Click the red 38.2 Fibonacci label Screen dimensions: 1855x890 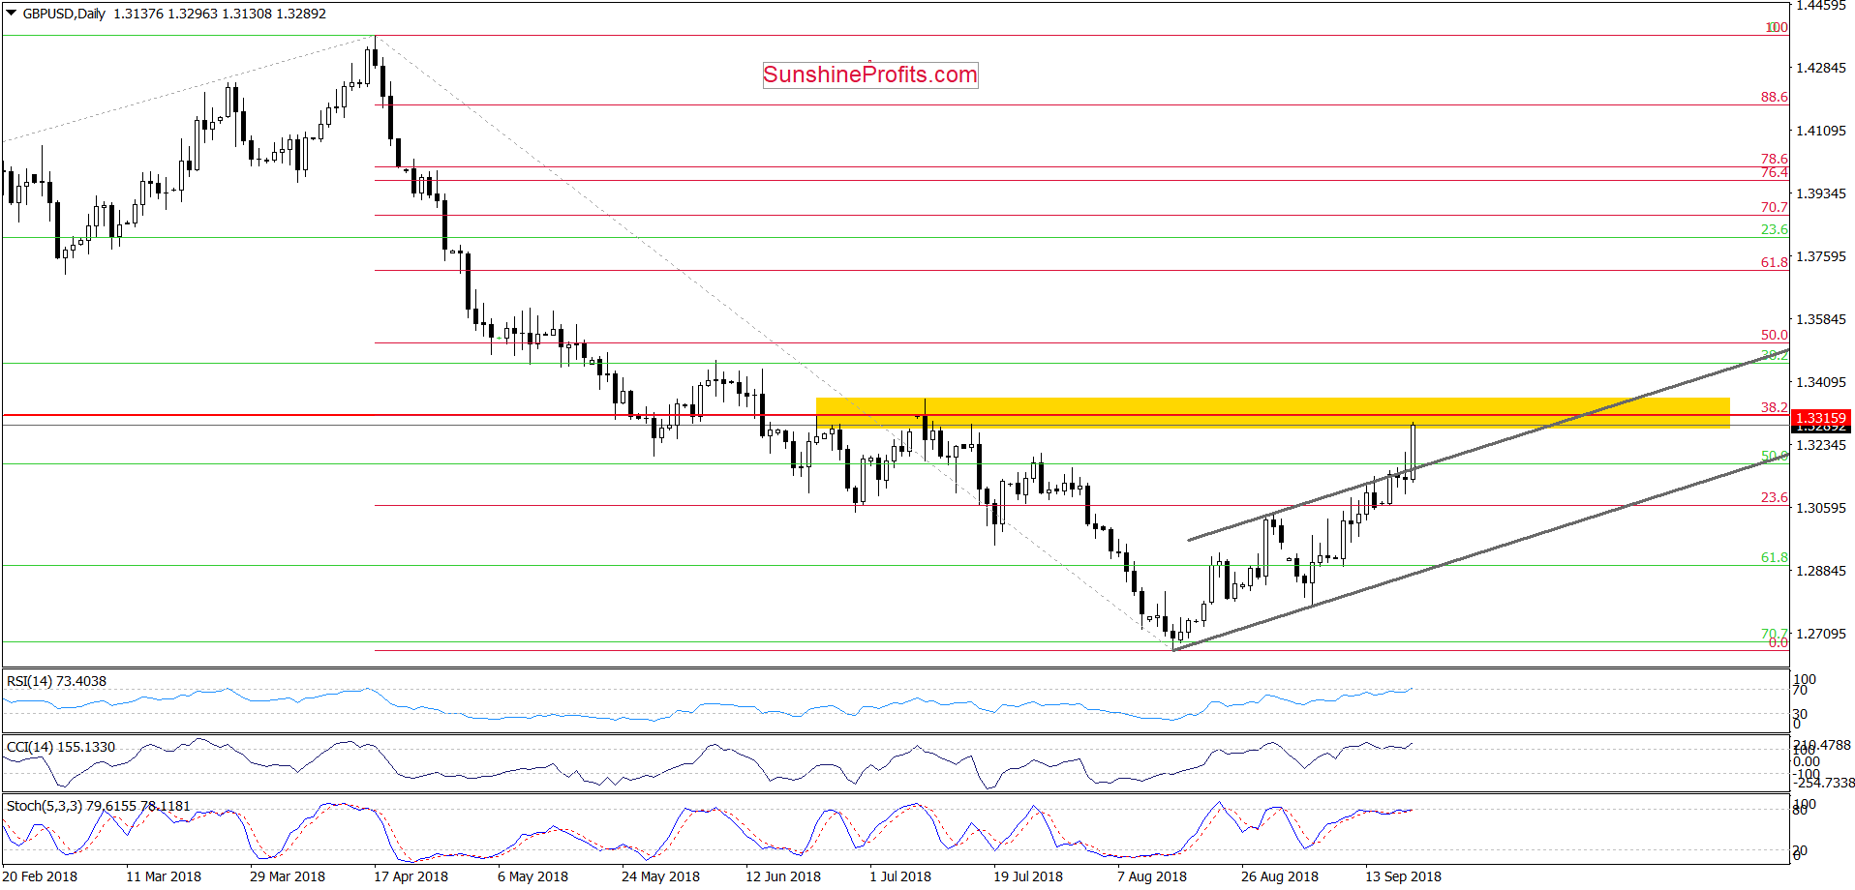coord(1775,407)
